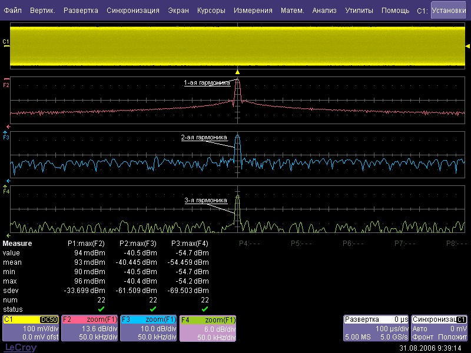Click the C1 channel trace label

click(6, 42)
